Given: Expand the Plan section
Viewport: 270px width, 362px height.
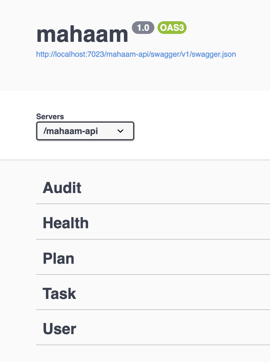Looking at the screenshot, I should 59,258.
